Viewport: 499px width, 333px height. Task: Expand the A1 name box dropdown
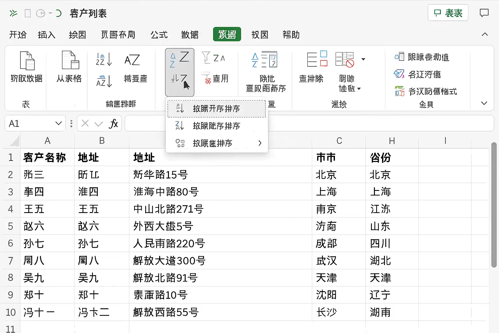point(58,124)
